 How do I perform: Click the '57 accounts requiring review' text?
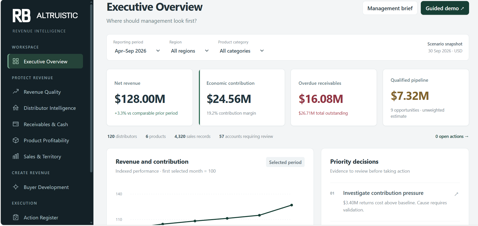coord(246,136)
